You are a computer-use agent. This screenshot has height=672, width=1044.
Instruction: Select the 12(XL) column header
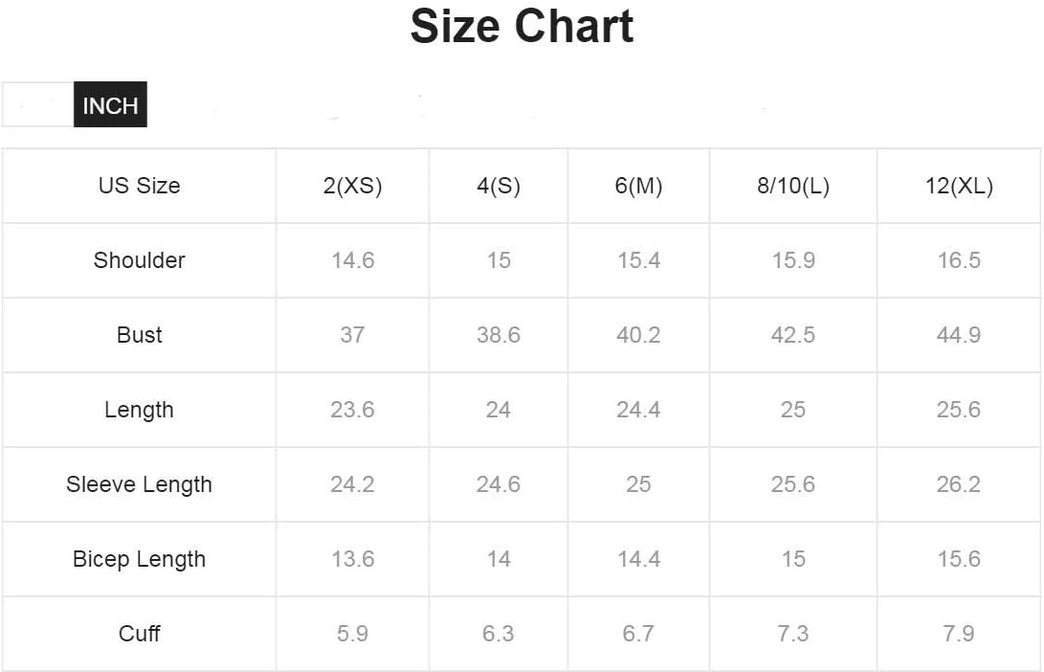pos(959,186)
